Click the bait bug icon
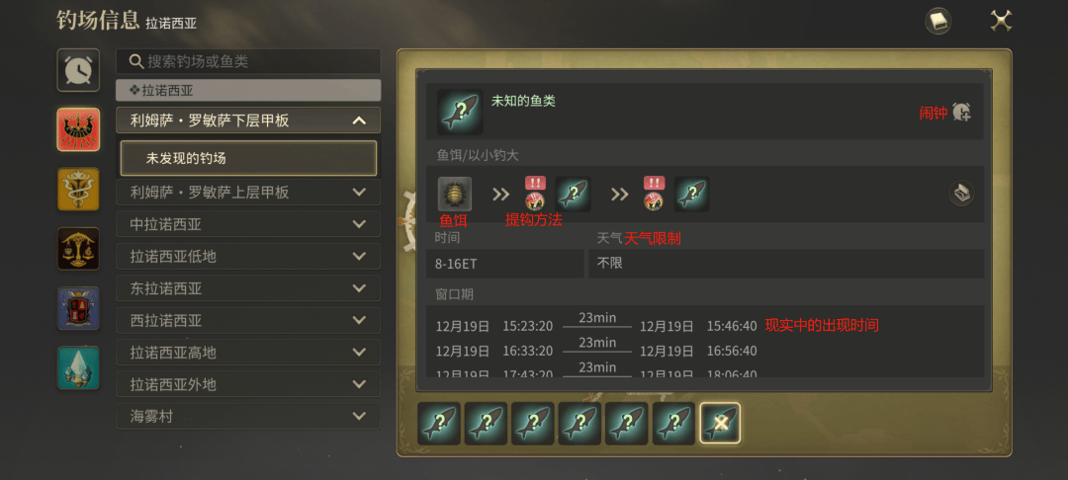 pos(454,194)
